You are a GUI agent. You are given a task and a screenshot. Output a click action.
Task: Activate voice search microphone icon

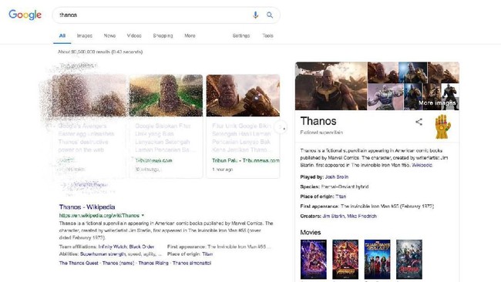(255, 15)
